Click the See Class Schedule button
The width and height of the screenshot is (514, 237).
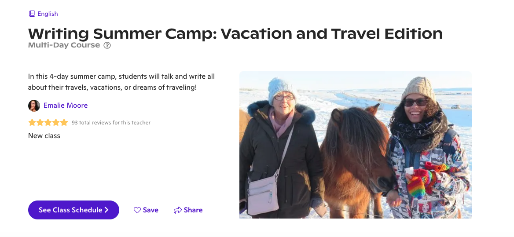(74, 210)
